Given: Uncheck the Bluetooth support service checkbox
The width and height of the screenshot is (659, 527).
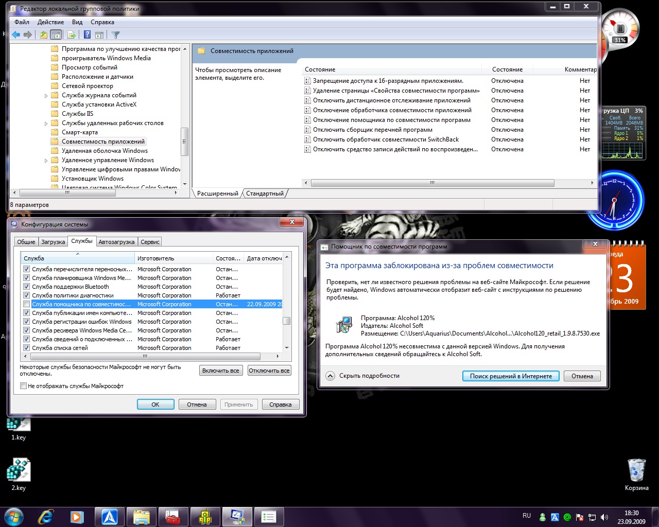Looking at the screenshot, I should click(x=26, y=287).
